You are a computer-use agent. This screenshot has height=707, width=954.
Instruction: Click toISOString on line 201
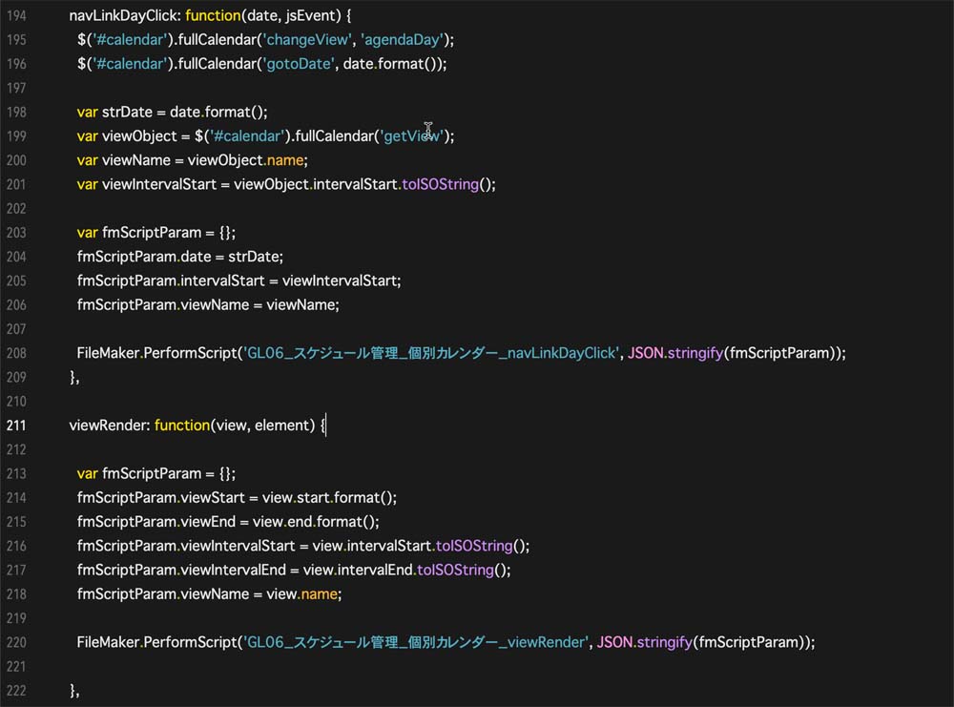[x=441, y=184]
